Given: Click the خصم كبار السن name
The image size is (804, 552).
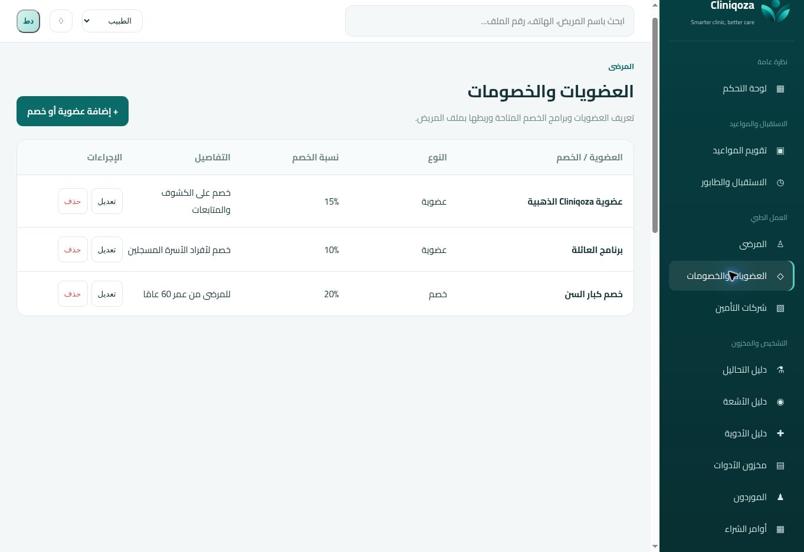Looking at the screenshot, I should click(x=593, y=294).
